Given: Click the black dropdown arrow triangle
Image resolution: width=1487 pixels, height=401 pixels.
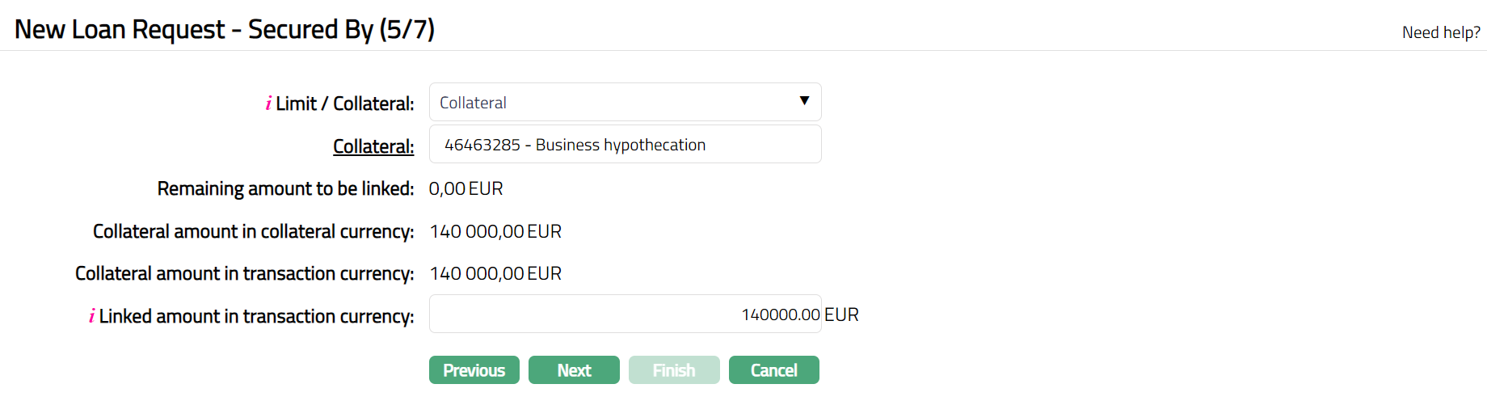Looking at the screenshot, I should (x=804, y=101).
